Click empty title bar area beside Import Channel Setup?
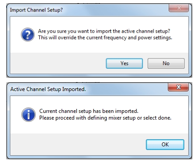The height and width of the screenshot is (162, 195). pyautogui.click(x=115, y=10)
